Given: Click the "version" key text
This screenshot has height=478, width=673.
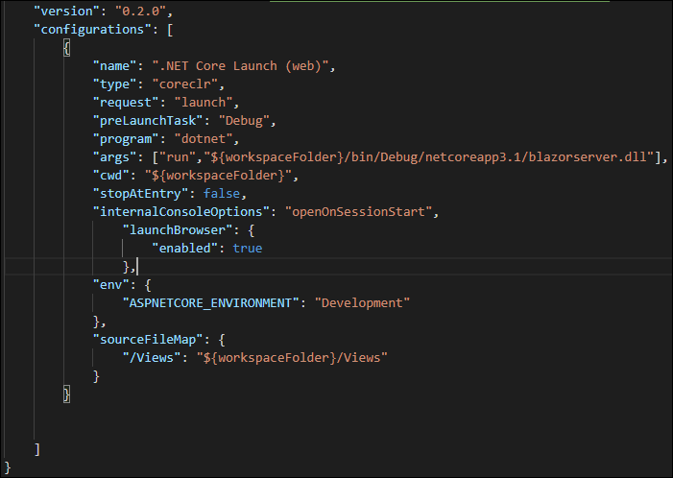Looking at the screenshot, I should pyautogui.click(x=67, y=10).
